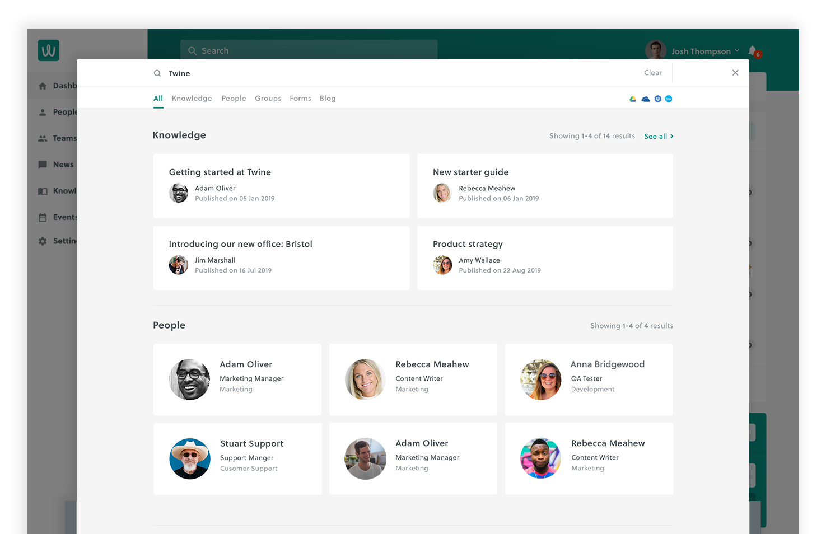
Task: Open the notifications bell
Action: point(753,50)
